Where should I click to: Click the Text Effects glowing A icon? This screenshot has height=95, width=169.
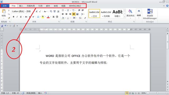tap(38, 17)
